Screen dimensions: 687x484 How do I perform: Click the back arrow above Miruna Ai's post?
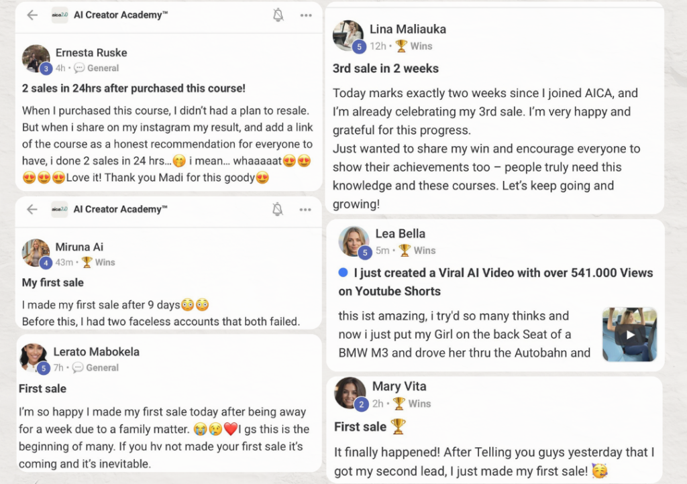tap(32, 209)
